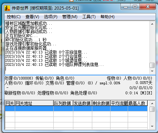Click log line 已读取 0个宗族信息
The width and height of the screenshot is (158, 133).
coord(66,52)
